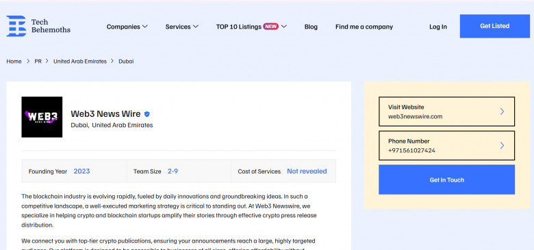Open the Web3 News Wire company logo
This screenshot has height=250, width=534.
tap(42, 117)
